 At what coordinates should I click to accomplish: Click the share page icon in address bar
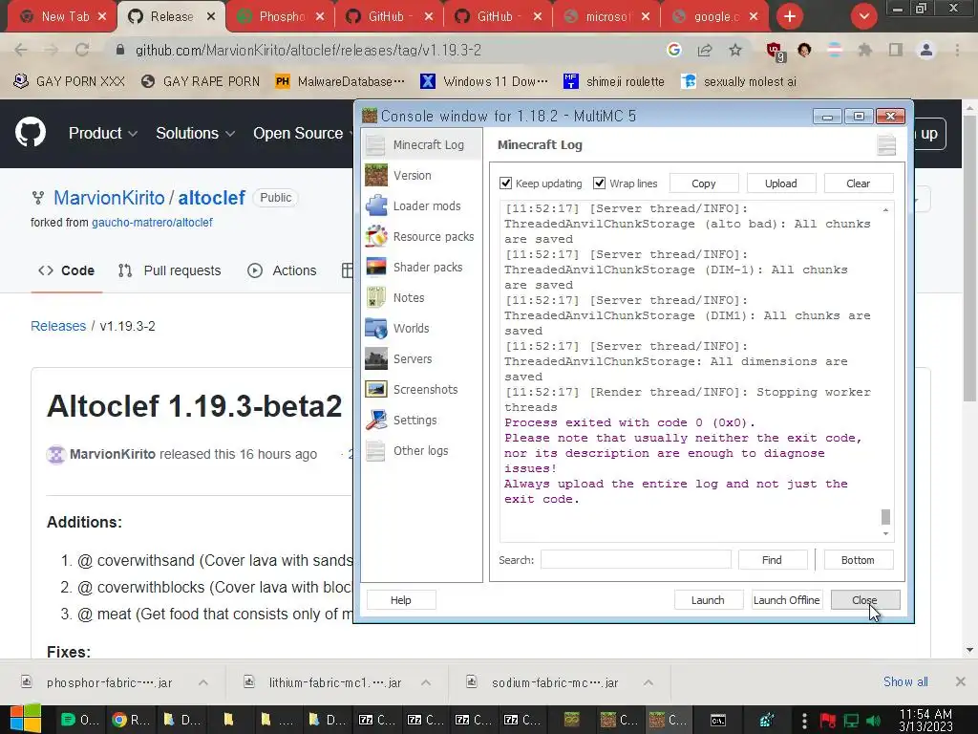pos(705,50)
